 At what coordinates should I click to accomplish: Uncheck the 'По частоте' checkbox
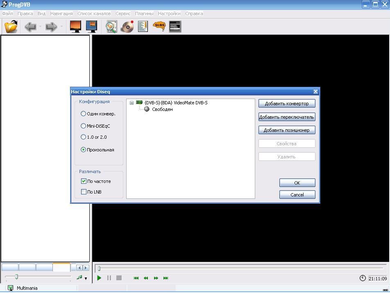[84, 181]
